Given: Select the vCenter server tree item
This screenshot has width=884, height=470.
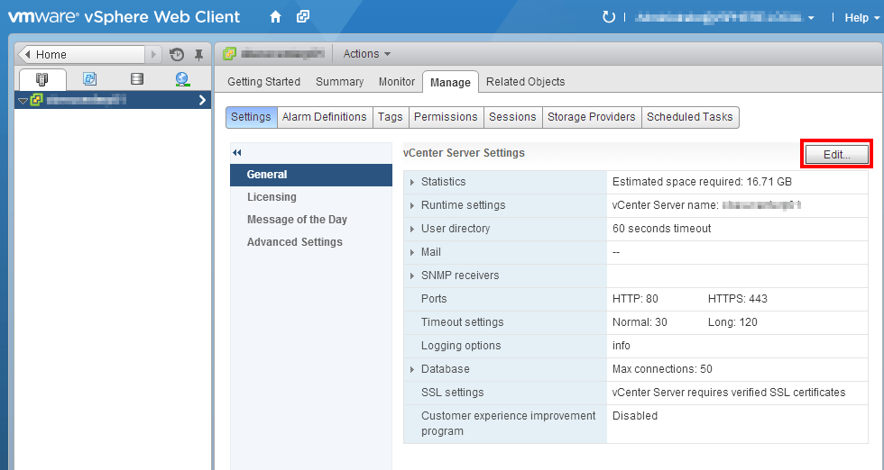Looking at the screenshot, I should click(113, 100).
